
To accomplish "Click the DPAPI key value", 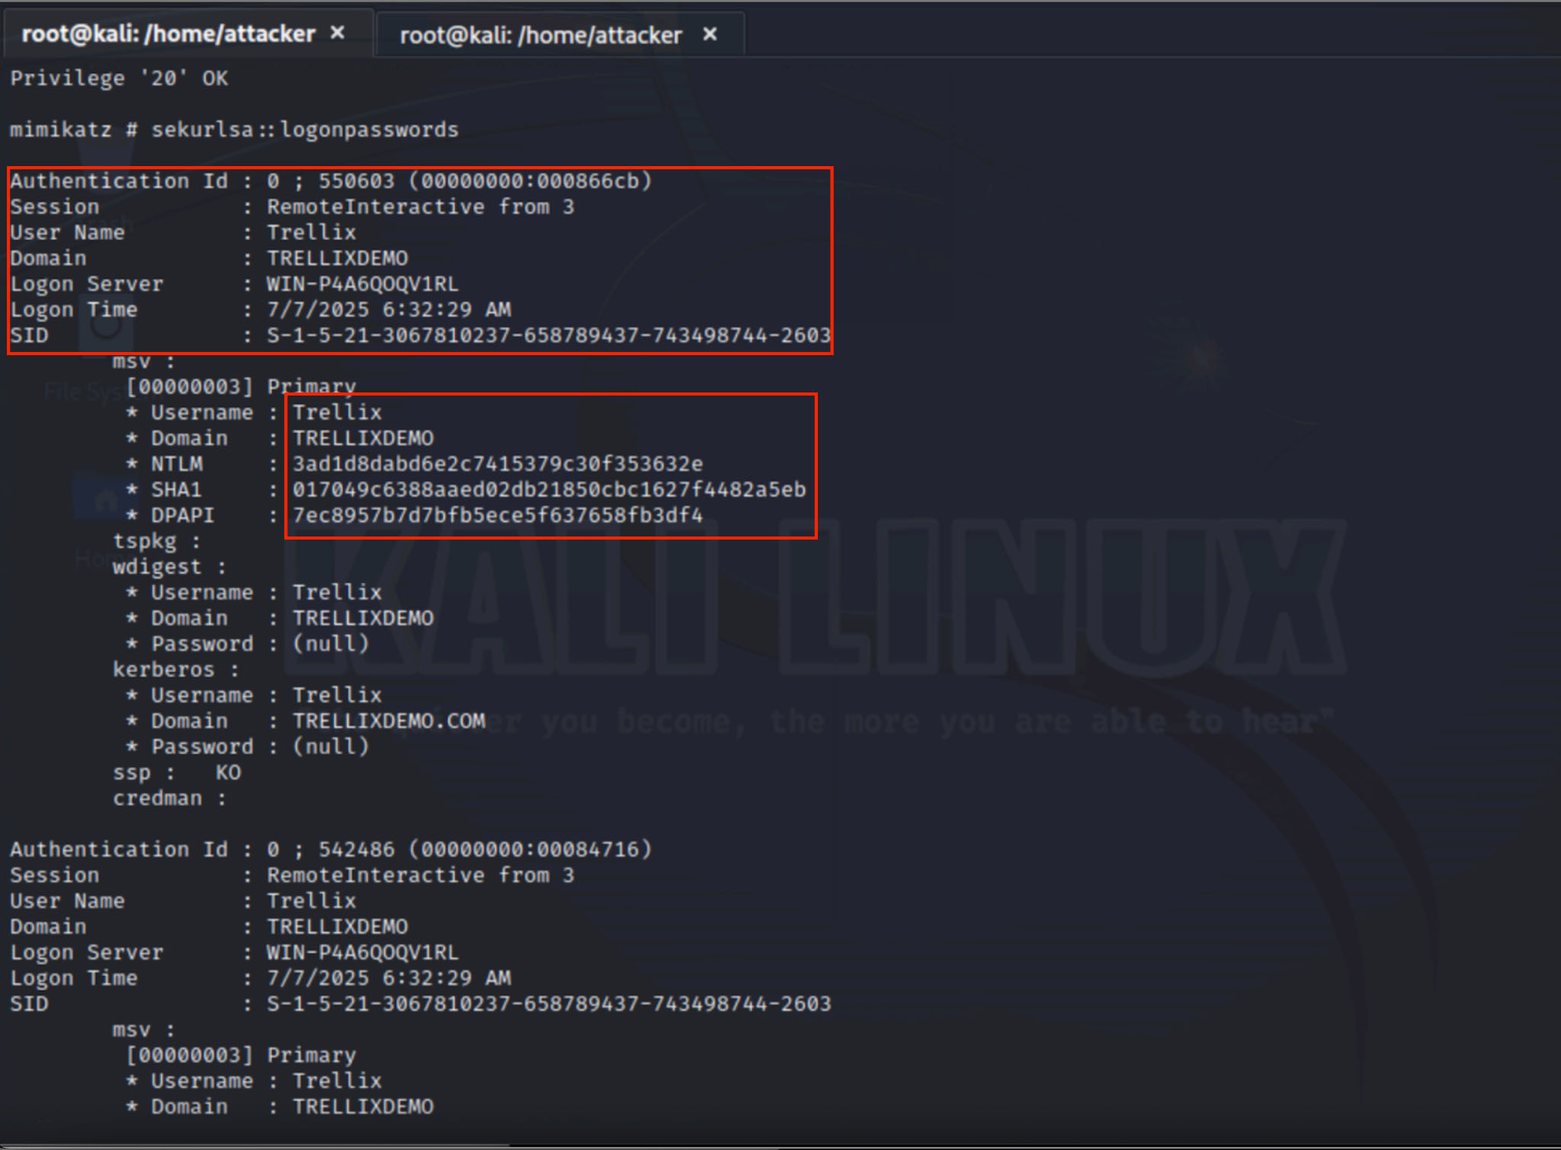I will pos(497,515).
